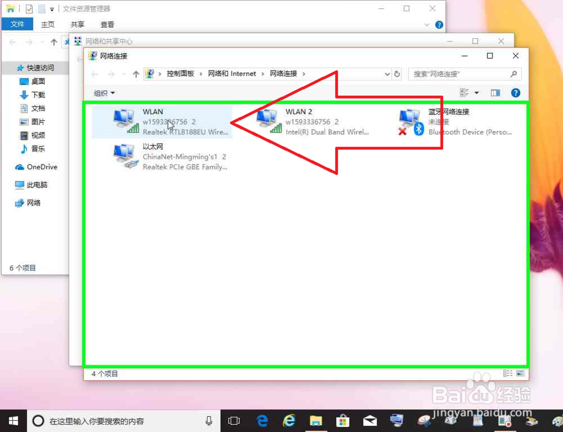Open the help icon in 网络连接 window

click(516, 92)
